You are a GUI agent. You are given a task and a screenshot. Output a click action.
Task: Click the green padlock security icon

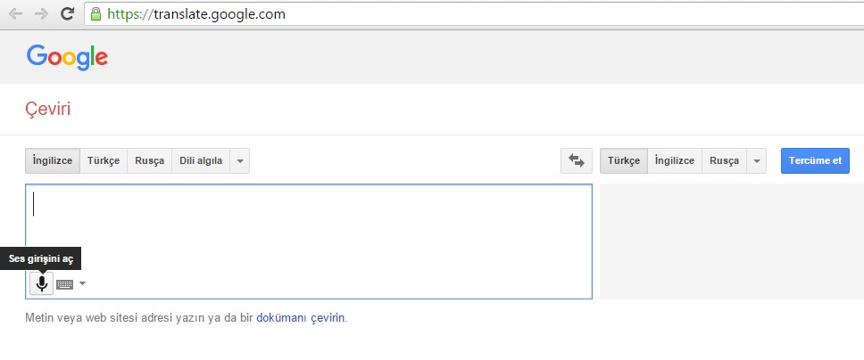(96, 14)
